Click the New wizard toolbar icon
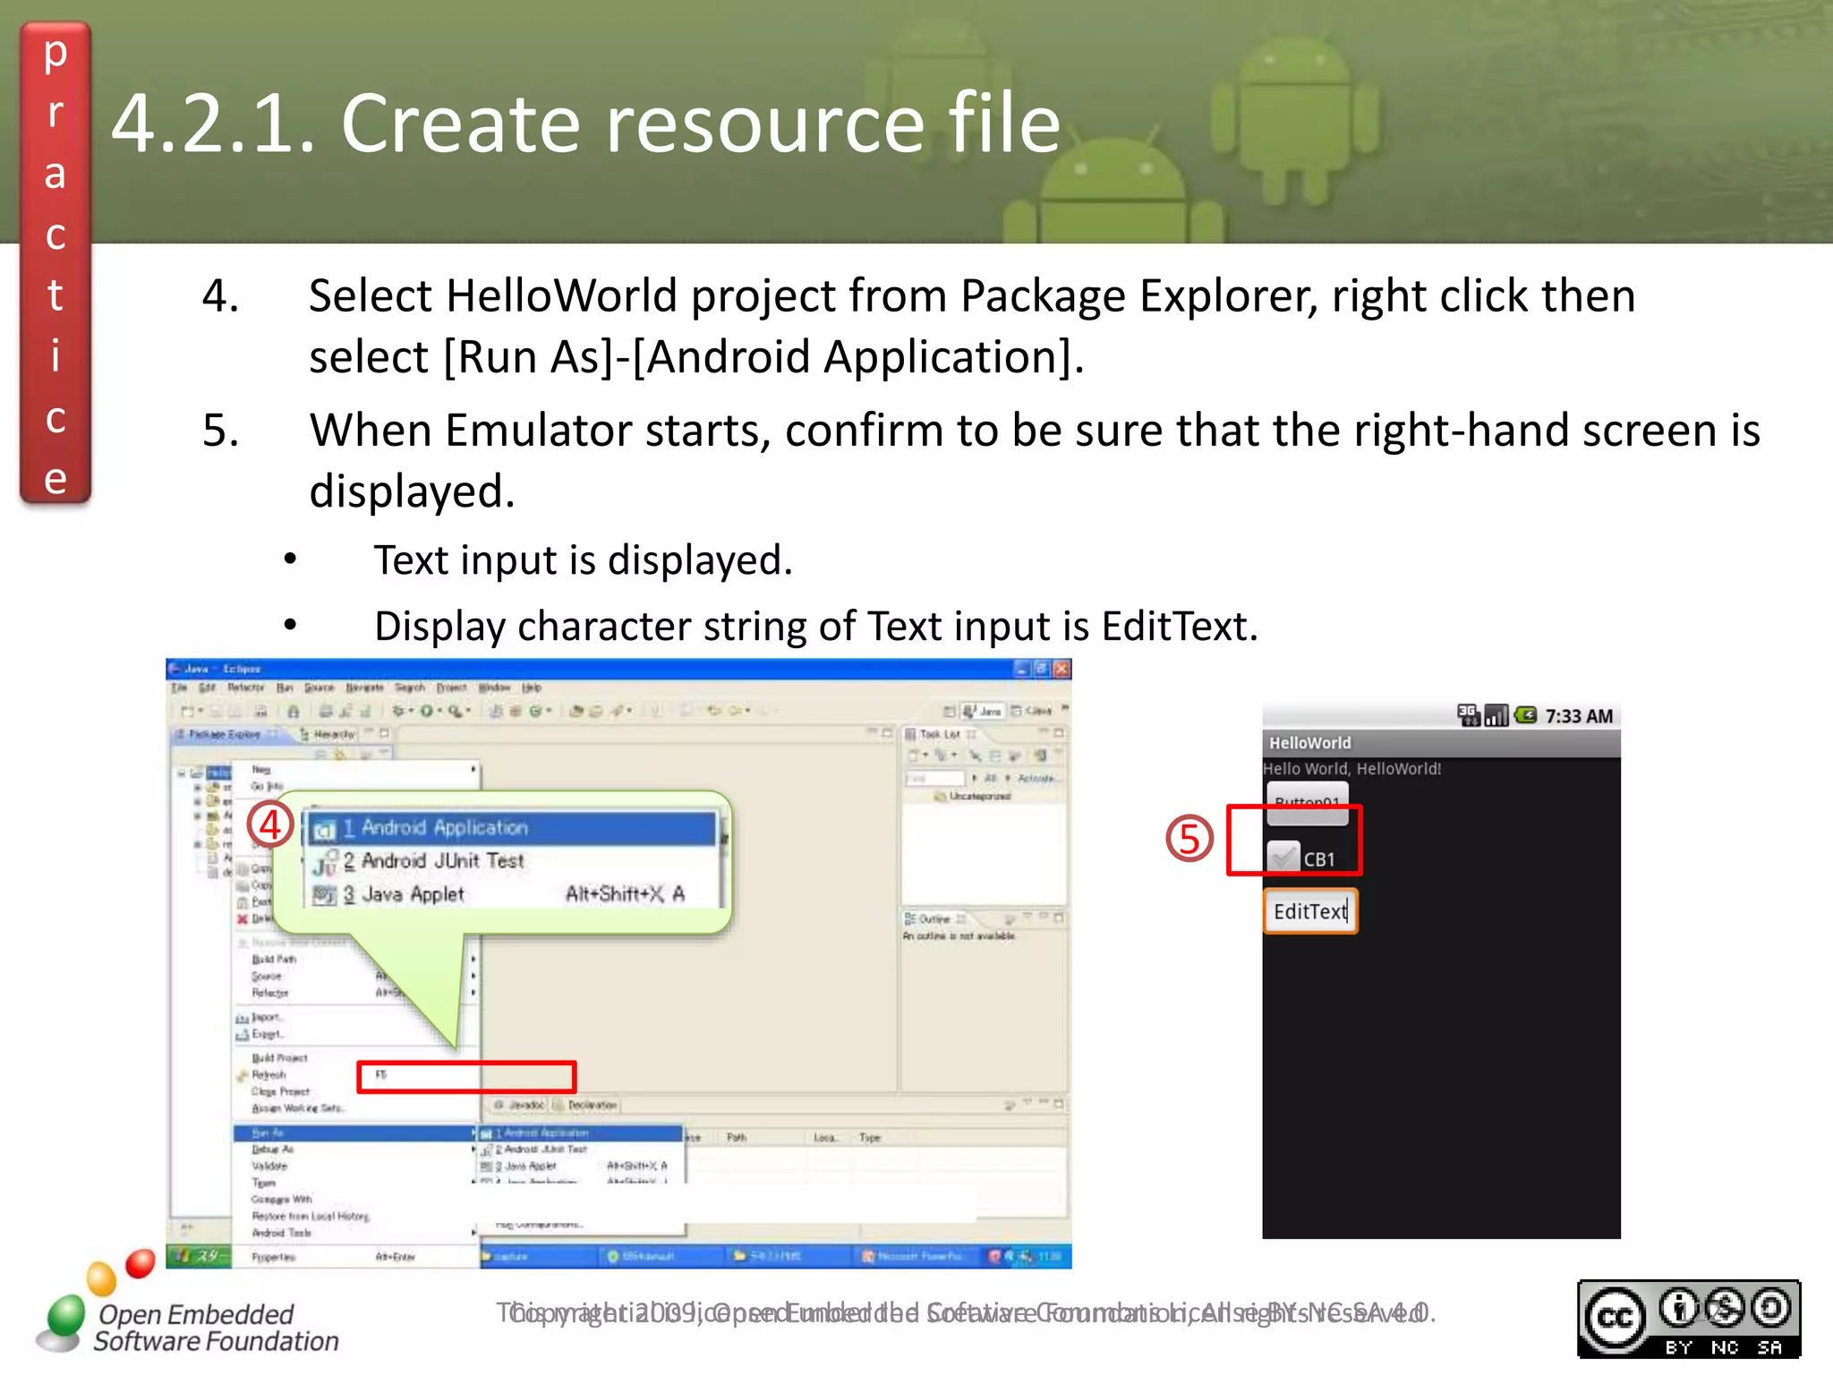Screen dimensions: 1833x1375 [187, 711]
